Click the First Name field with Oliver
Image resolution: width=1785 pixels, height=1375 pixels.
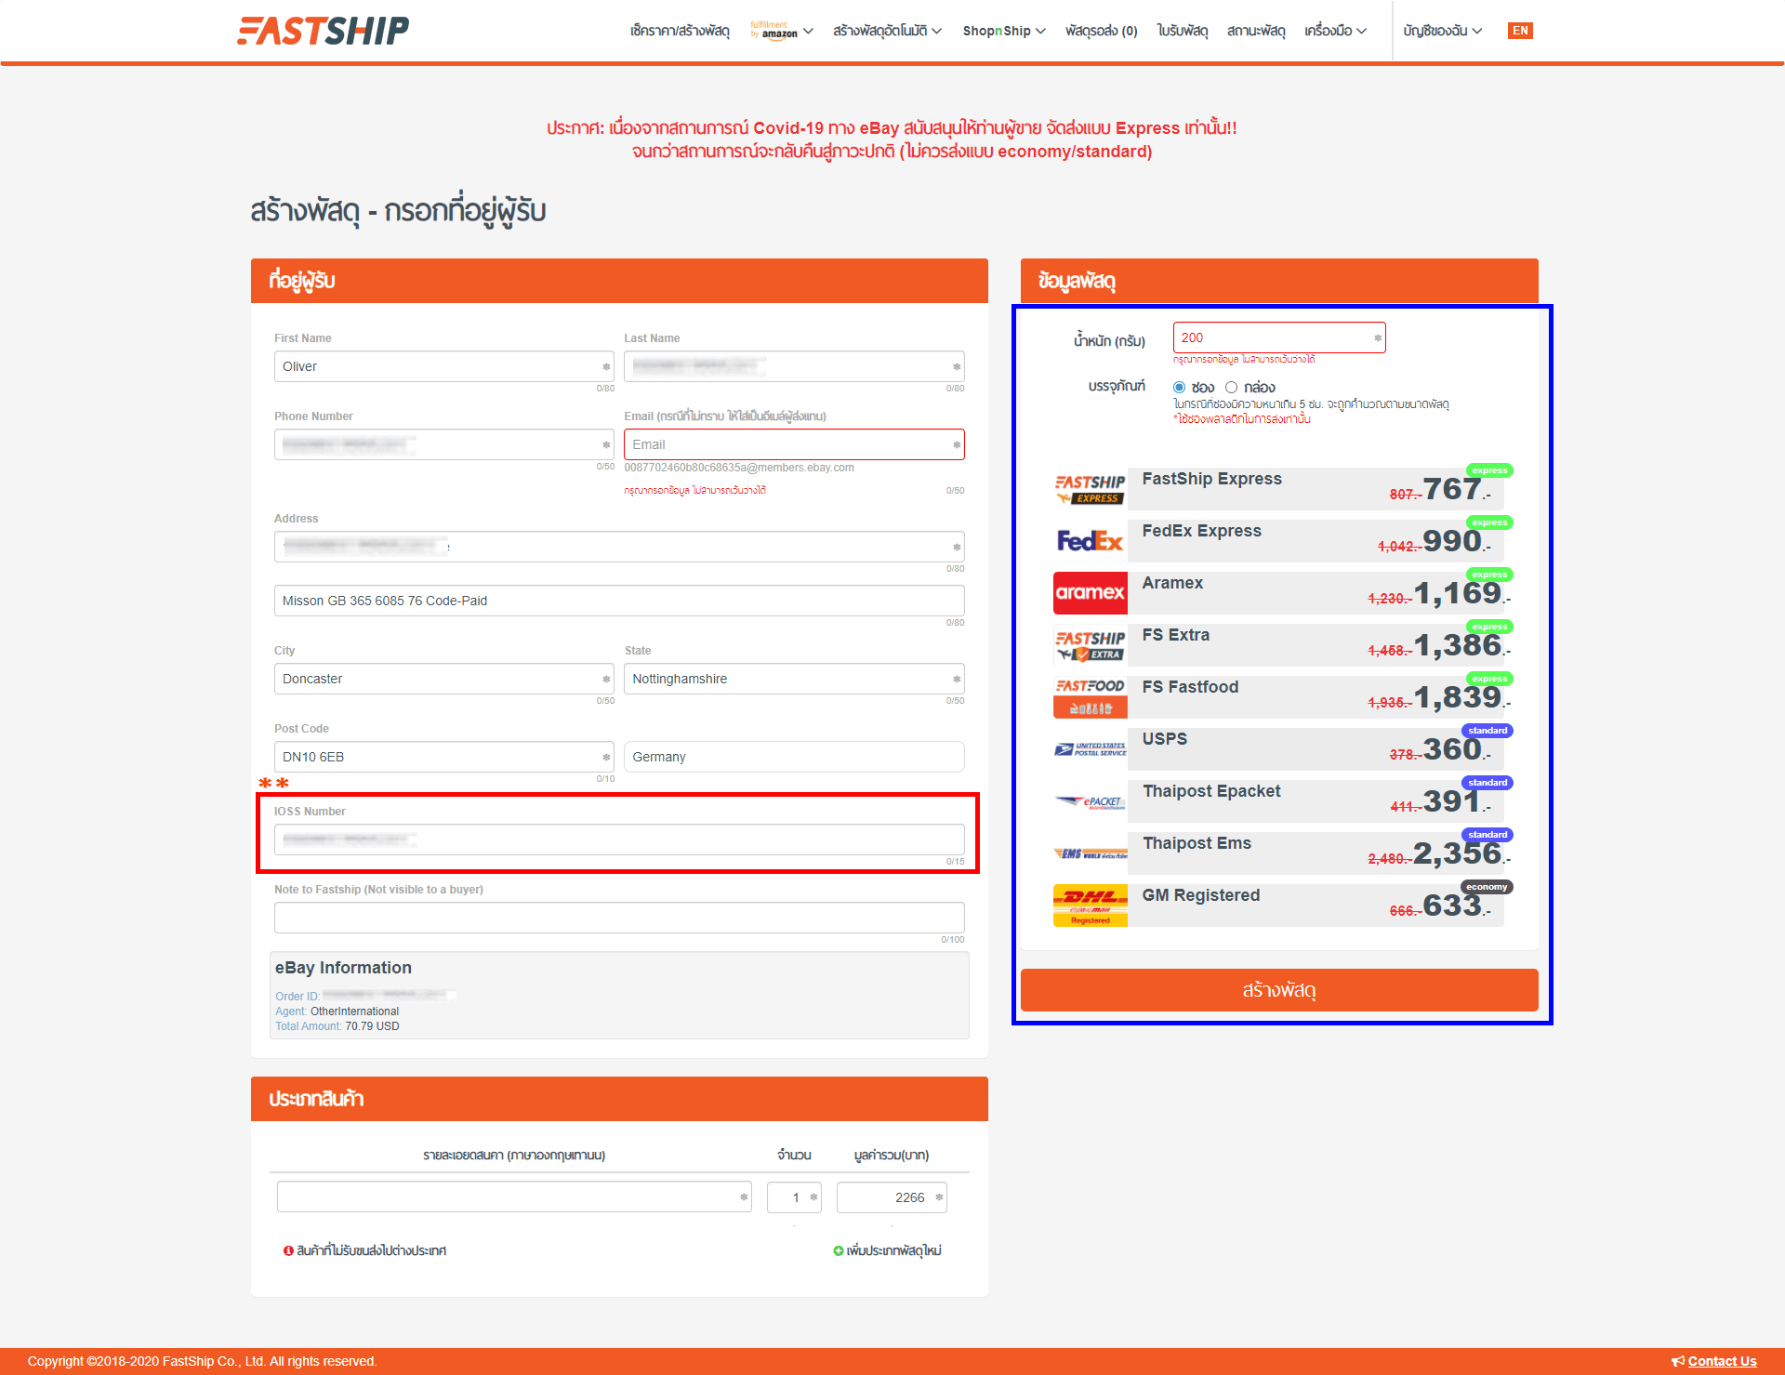click(x=444, y=366)
